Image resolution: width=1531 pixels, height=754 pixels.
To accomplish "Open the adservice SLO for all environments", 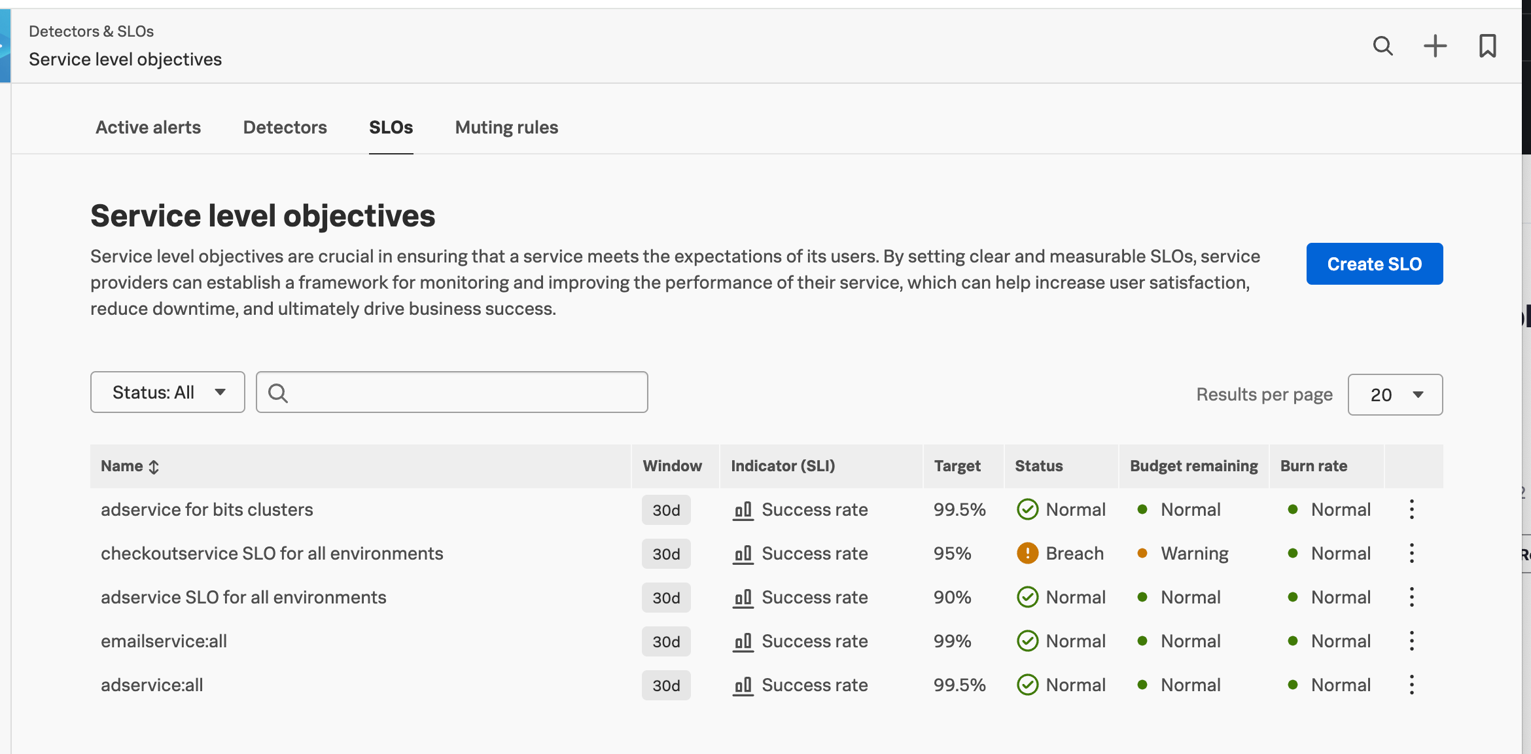I will (243, 597).
